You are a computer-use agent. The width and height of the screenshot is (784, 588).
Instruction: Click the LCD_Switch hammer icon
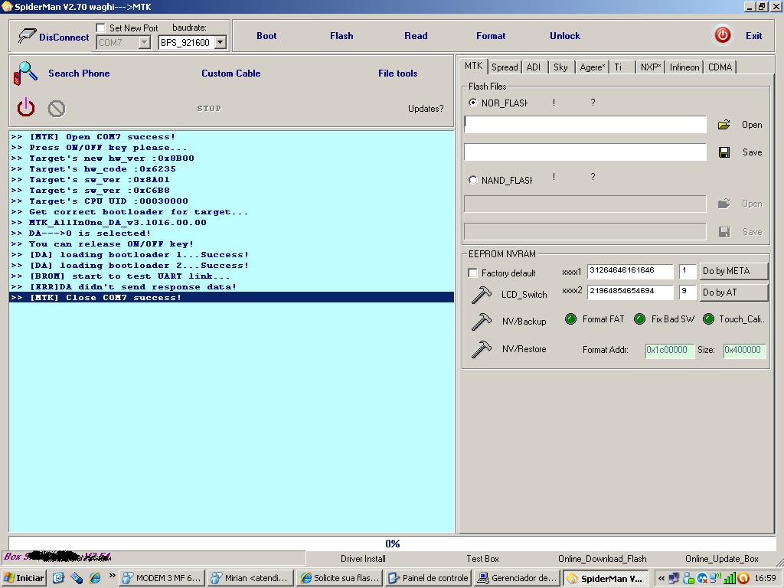pyautogui.click(x=481, y=295)
